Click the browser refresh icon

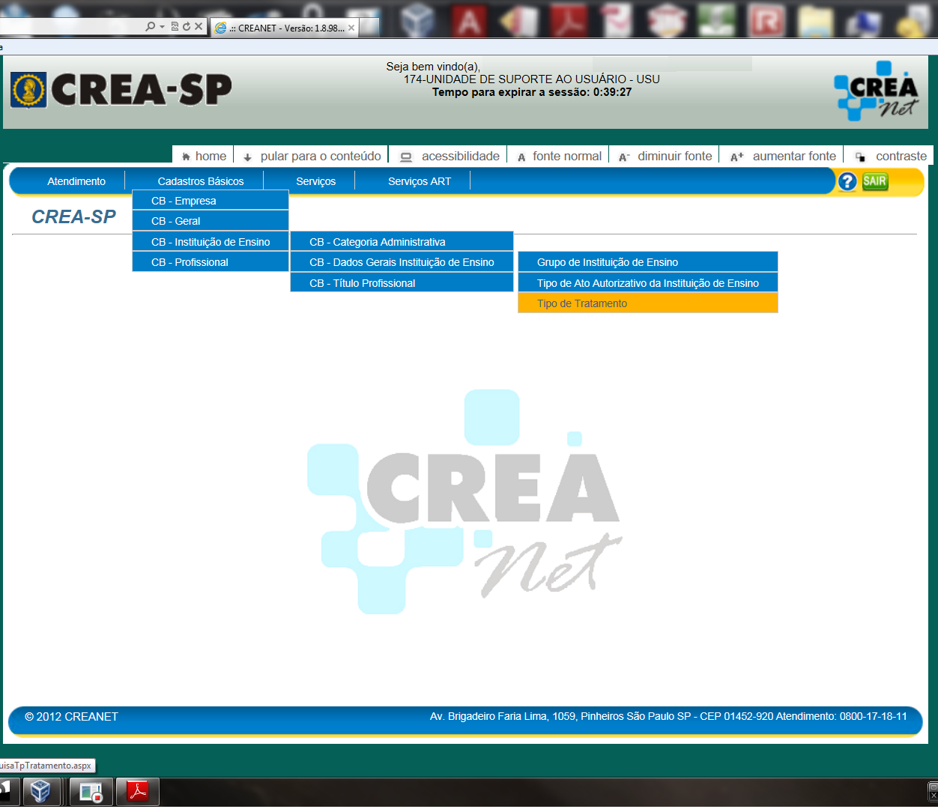(187, 26)
